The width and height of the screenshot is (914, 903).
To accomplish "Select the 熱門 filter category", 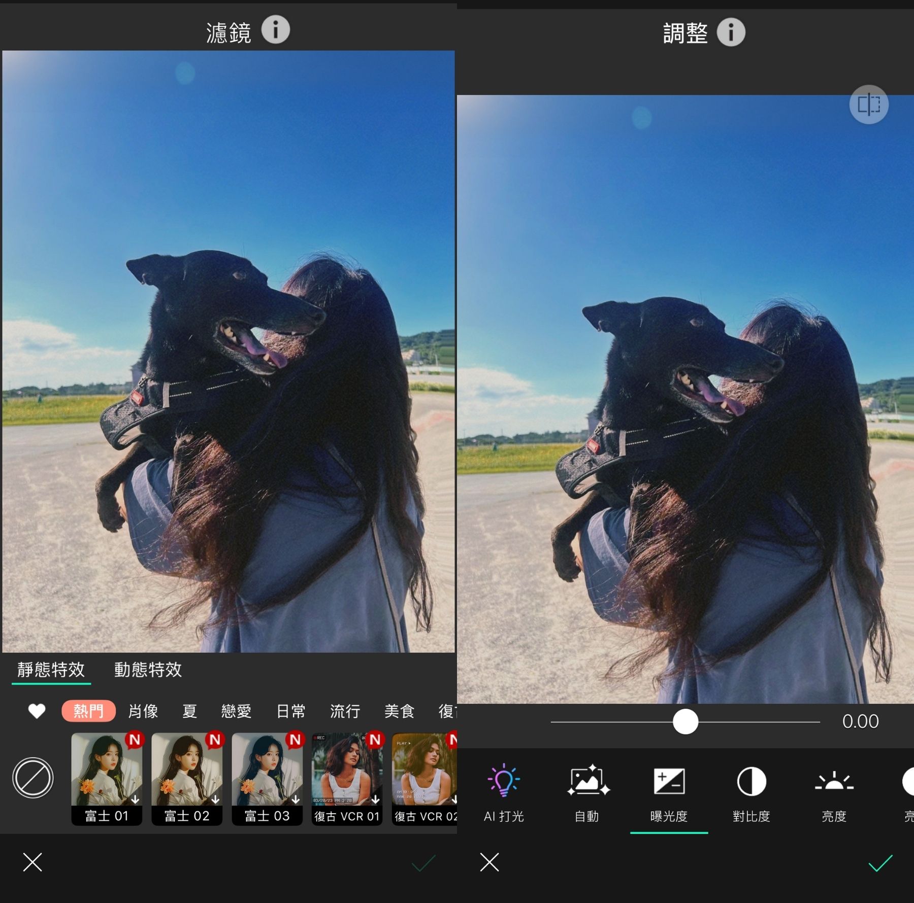I will click(x=88, y=711).
